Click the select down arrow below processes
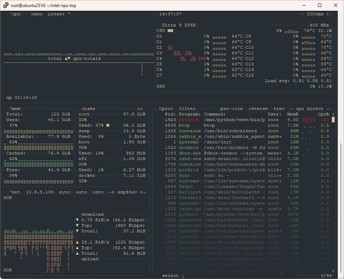This screenshot has width=344, height=279. pyautogui.click(x=183, y=276)
